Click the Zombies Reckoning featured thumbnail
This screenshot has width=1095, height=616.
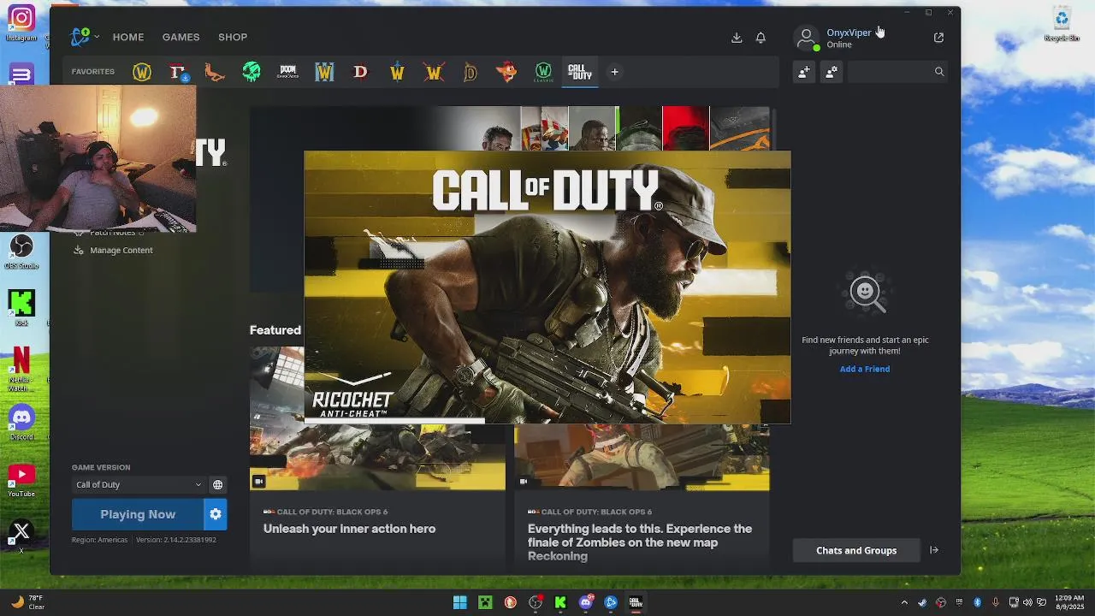click(x=642, y=458)
